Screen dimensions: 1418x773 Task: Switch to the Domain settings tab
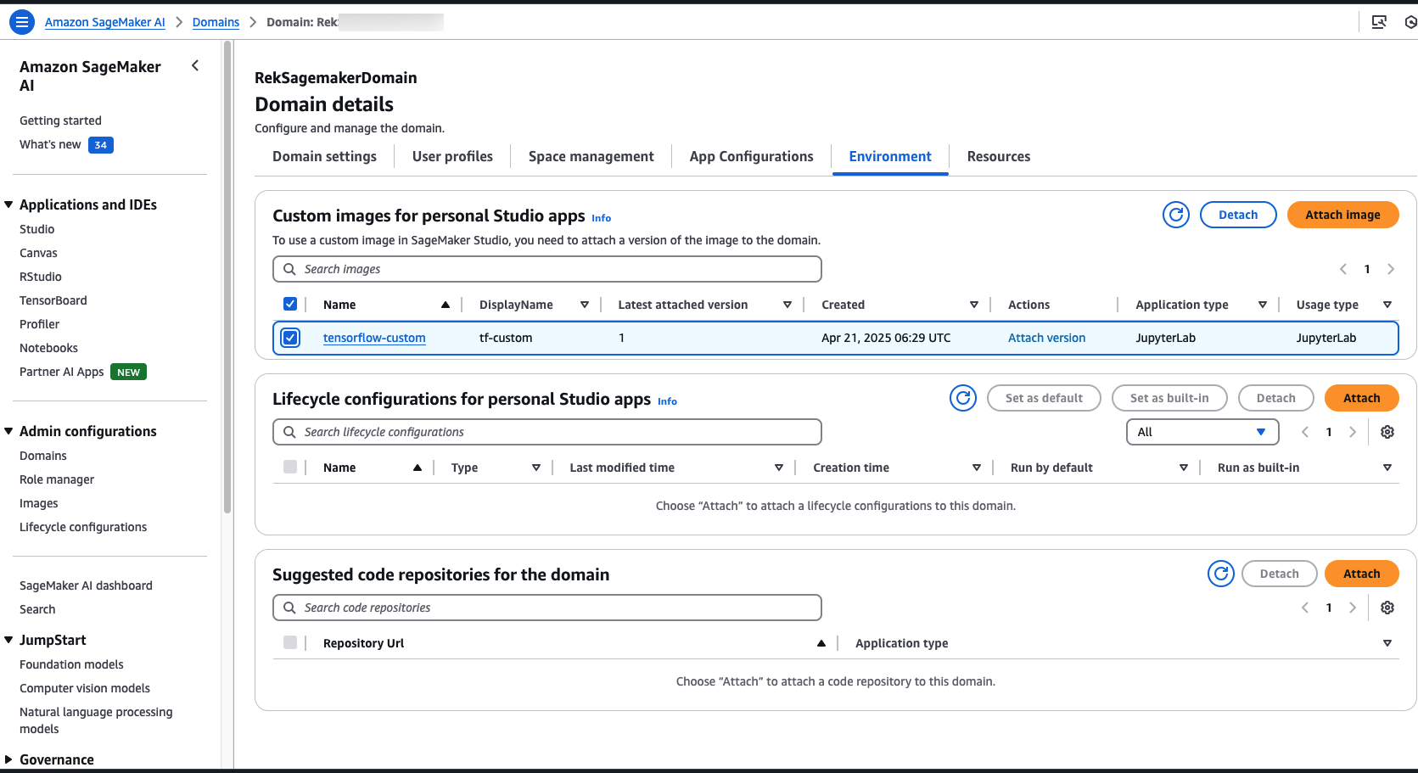pos(324,156)
